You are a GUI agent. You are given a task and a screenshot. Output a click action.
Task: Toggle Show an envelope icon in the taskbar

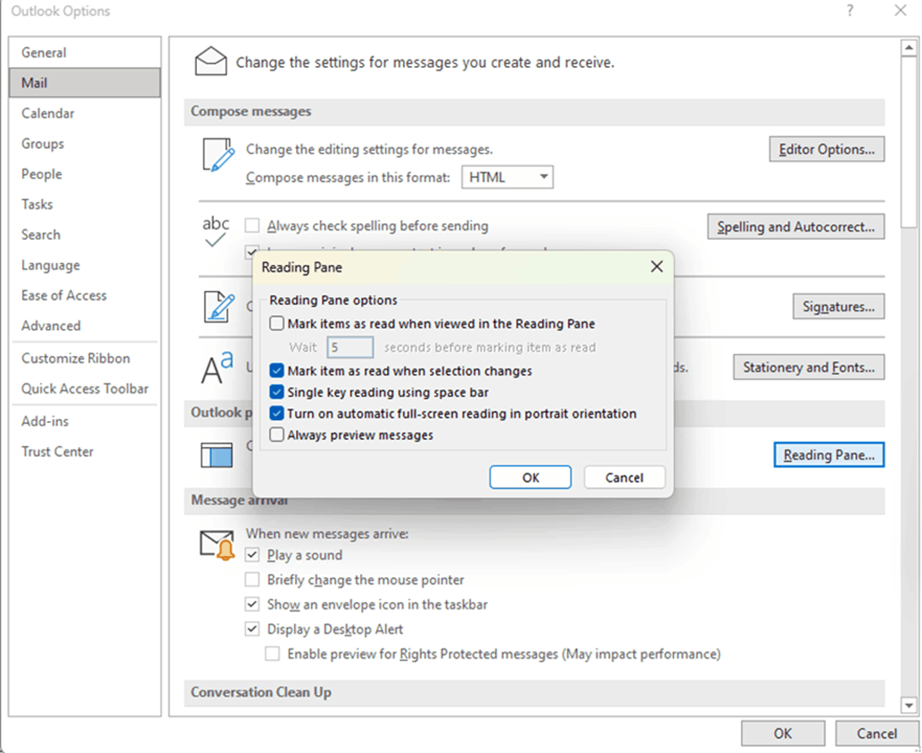tap(252, 604)
